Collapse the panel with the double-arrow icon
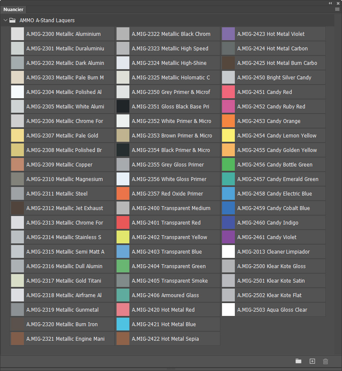 330,3
